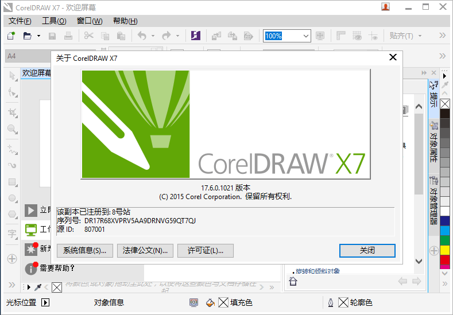Click the Save disk icon
Image resolution: width=453 pixels, height=315 pixels.
(x=52, y=36)
